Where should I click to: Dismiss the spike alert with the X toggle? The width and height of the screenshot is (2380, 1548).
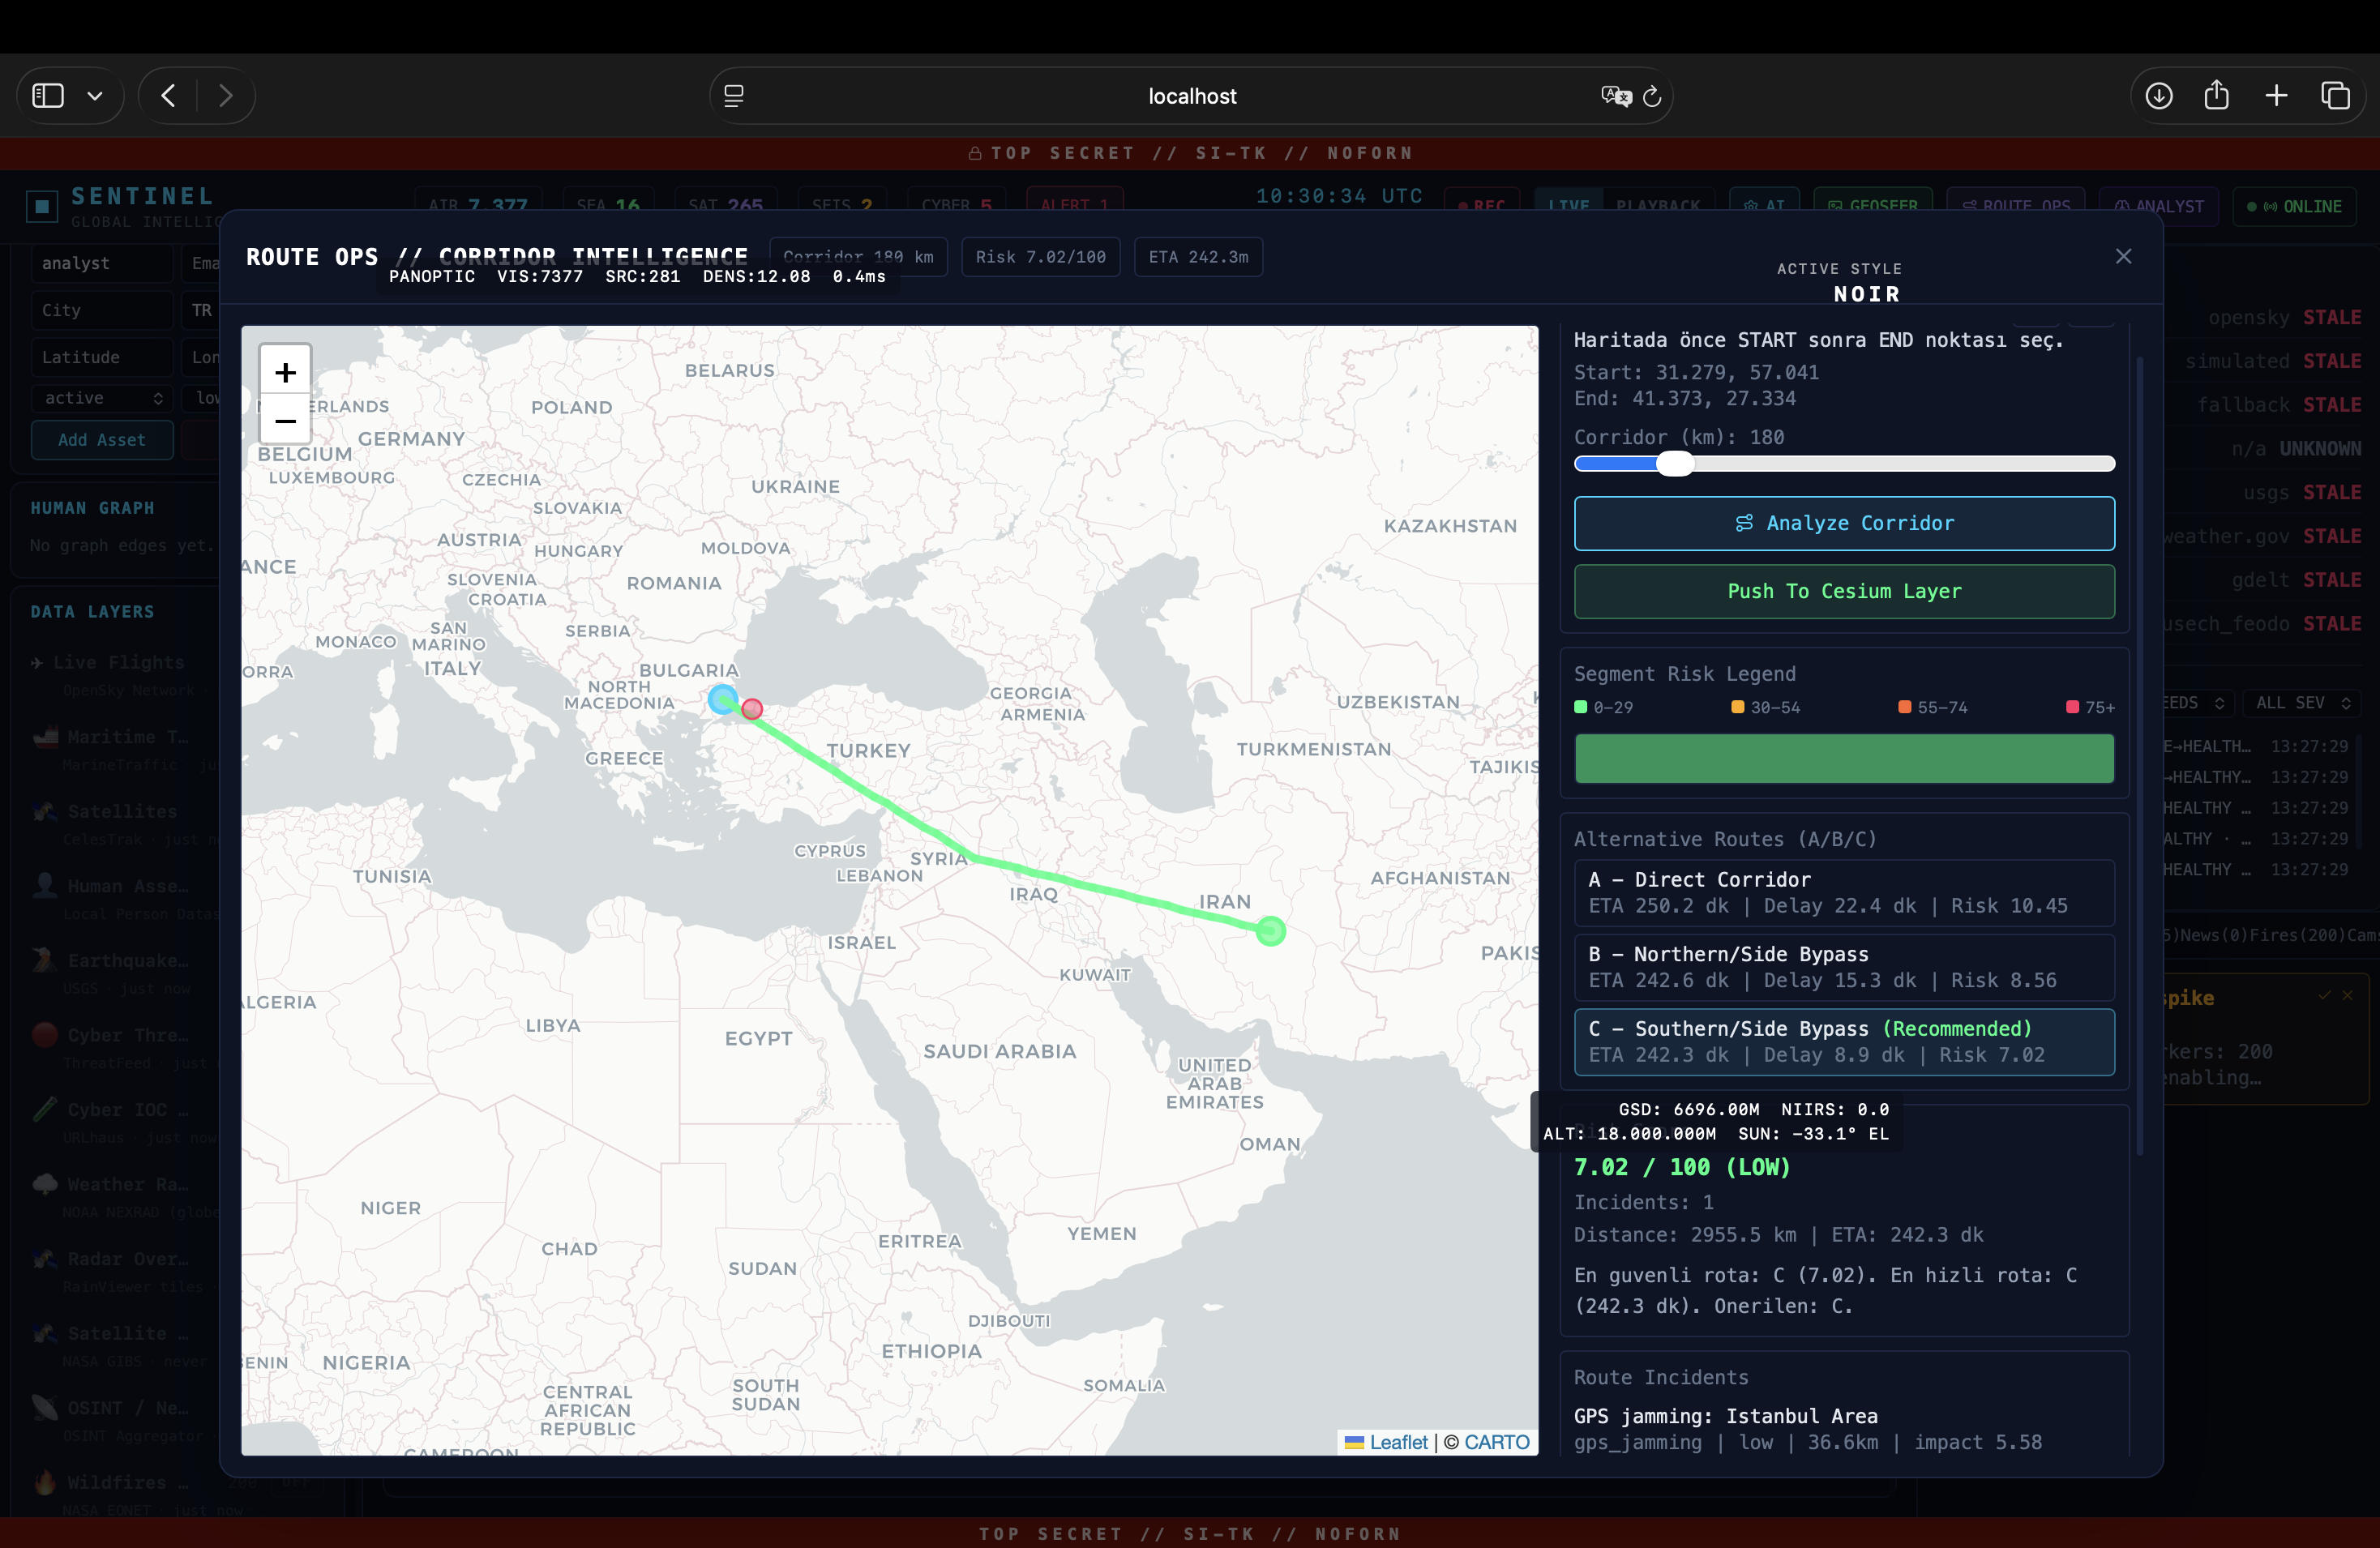(2348, 996)
